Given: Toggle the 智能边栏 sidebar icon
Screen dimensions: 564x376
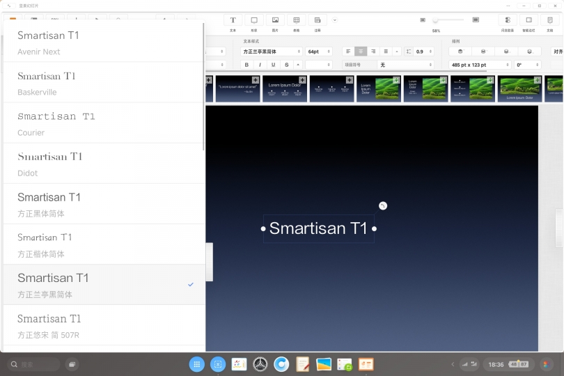Looking at the screenshot, I should point(528,20).
